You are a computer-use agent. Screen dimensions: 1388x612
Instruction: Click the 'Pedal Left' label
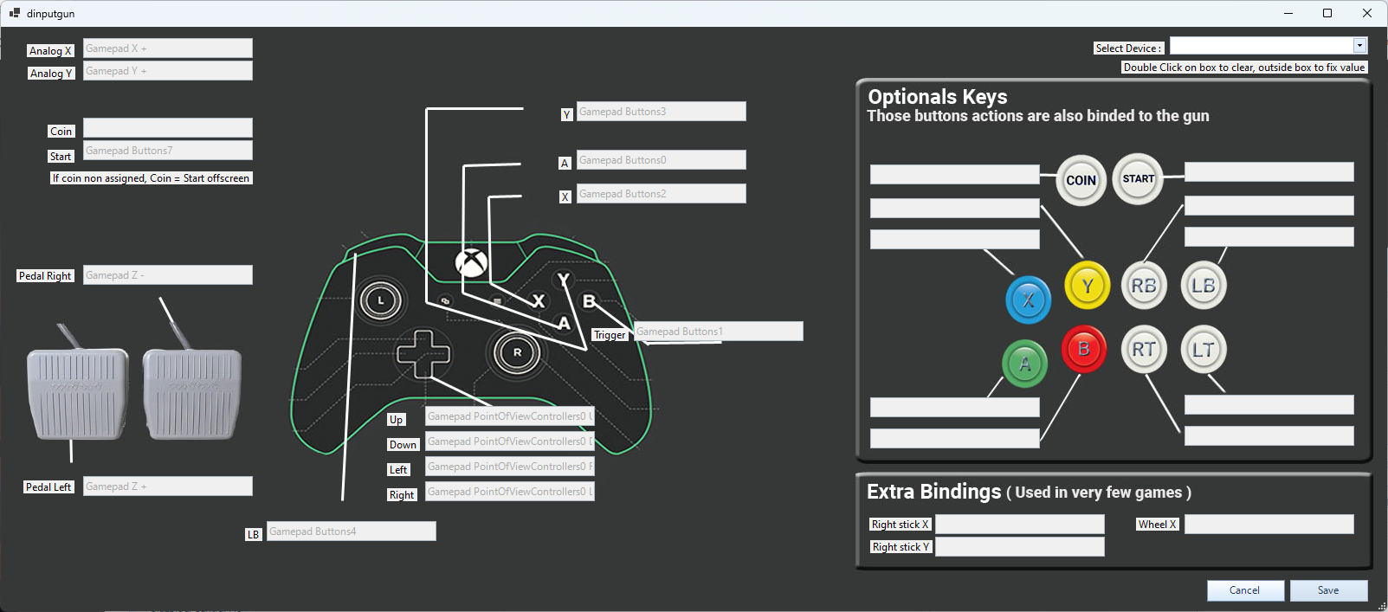point(48,487)
